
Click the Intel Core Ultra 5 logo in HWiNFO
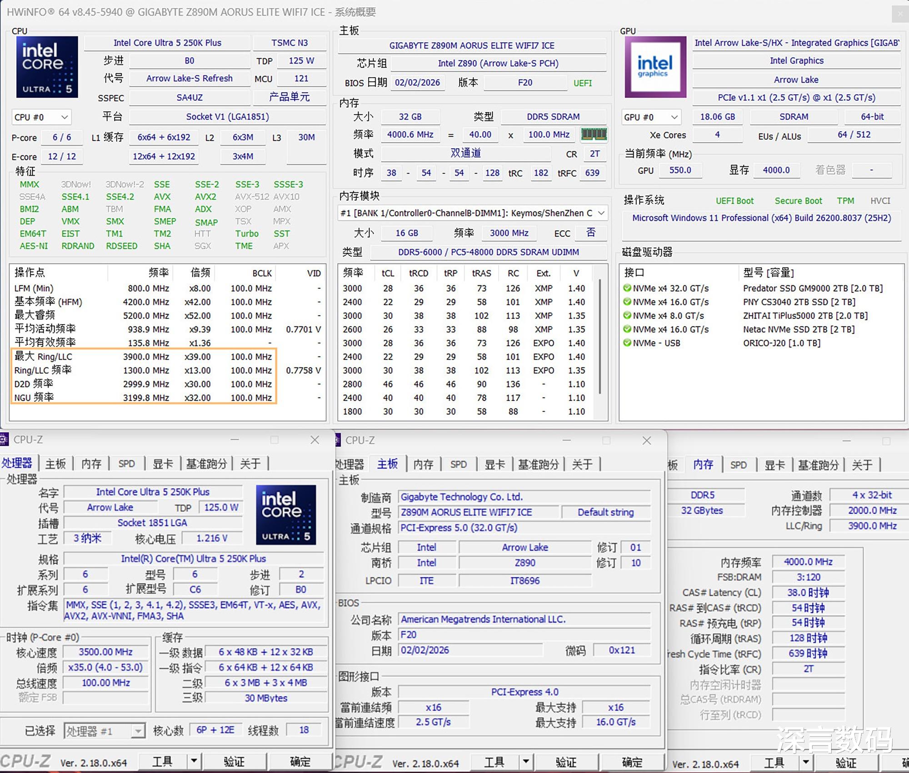47,67
